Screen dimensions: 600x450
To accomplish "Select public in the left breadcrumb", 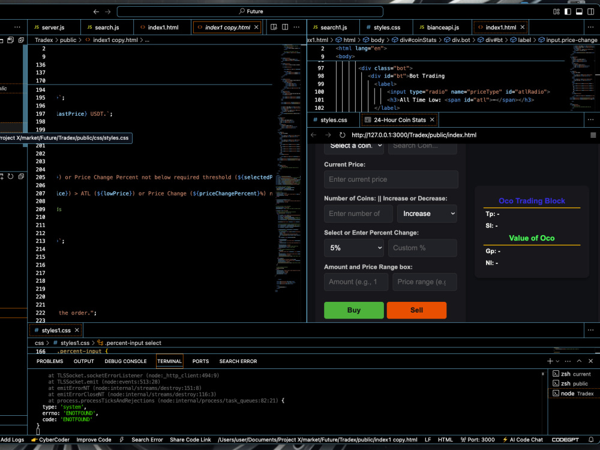I will tap(68, 40).
